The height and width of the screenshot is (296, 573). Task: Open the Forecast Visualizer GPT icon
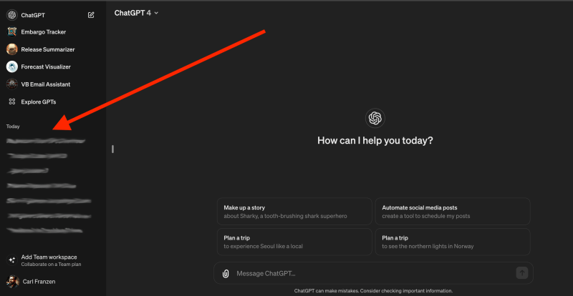tap(12, 66)
